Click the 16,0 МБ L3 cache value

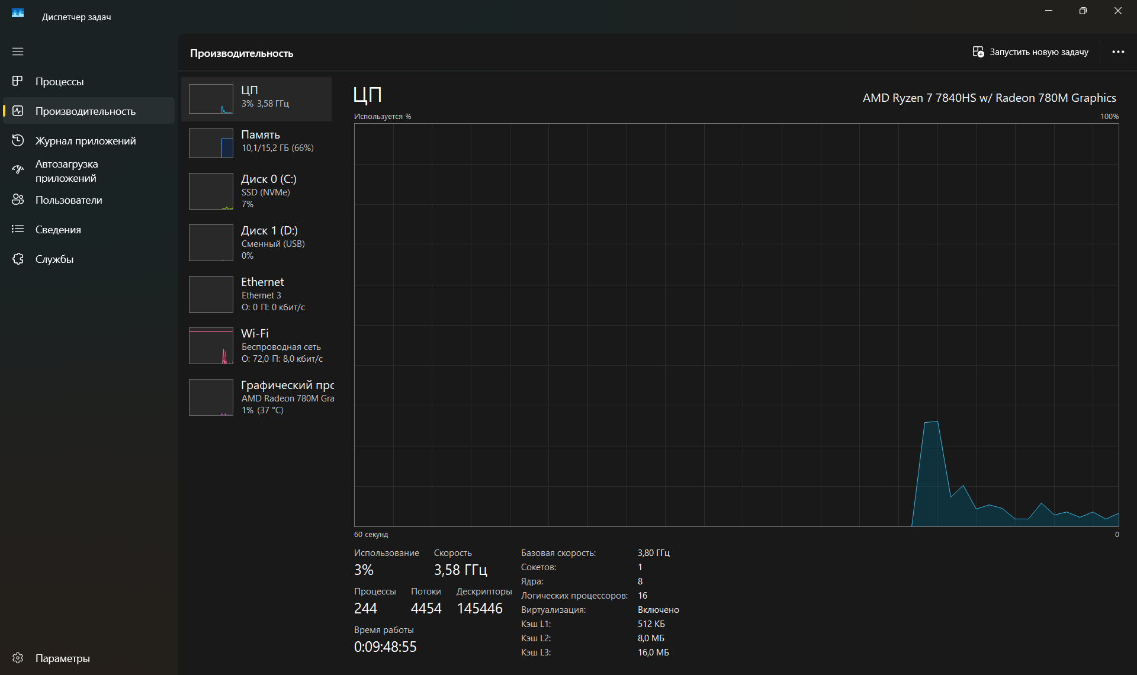(x=653, y=652)
